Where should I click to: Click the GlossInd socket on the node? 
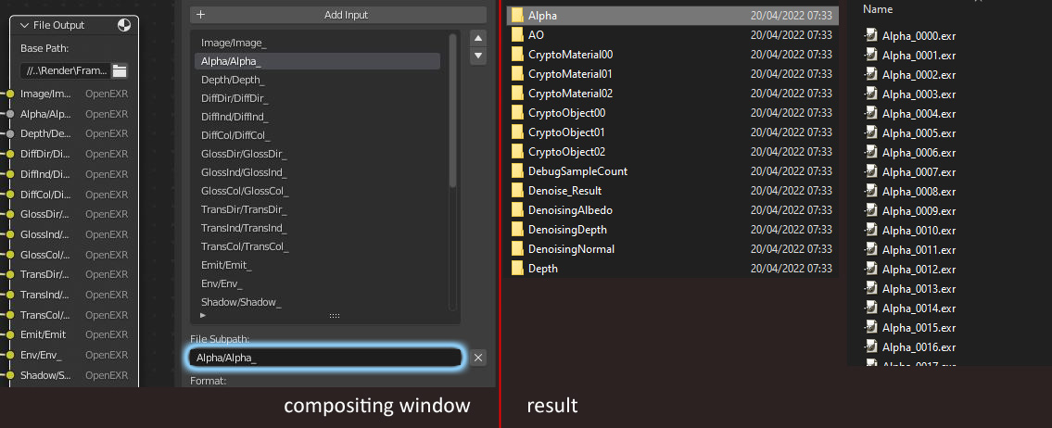pos(10,234)
